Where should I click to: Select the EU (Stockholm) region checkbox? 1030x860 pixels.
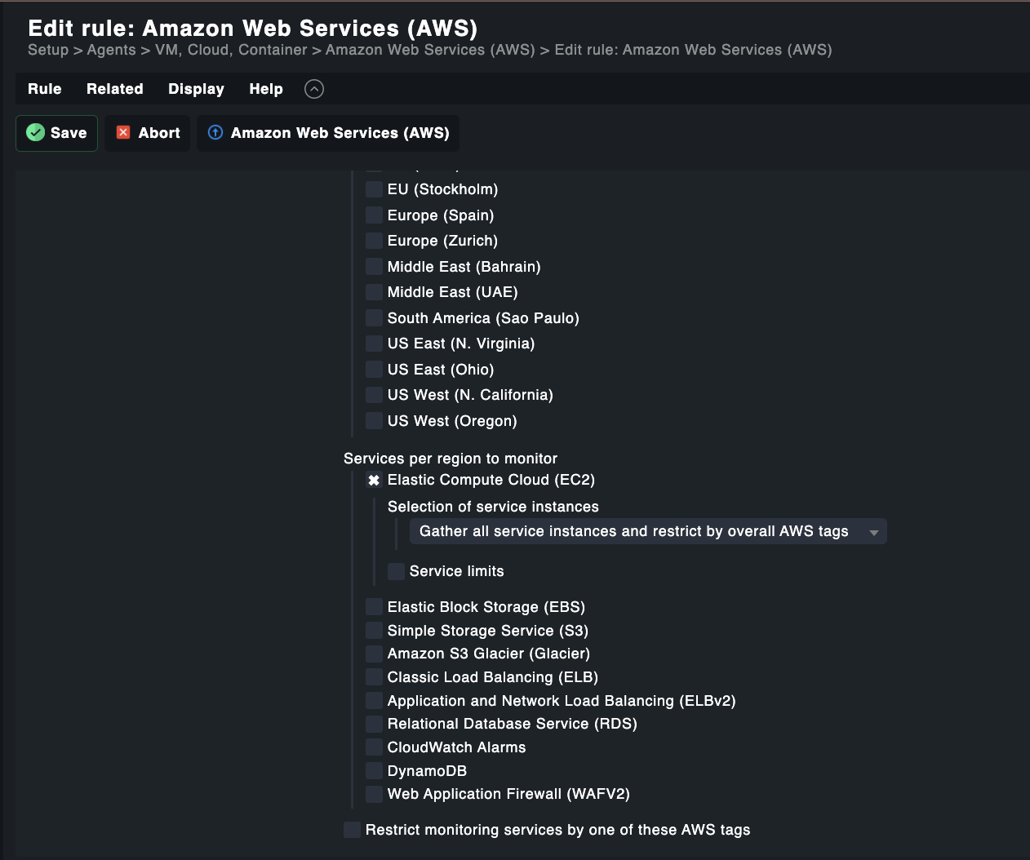374,189
